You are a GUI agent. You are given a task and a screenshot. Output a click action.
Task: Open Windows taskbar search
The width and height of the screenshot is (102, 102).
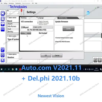click(x=5, y=69)
